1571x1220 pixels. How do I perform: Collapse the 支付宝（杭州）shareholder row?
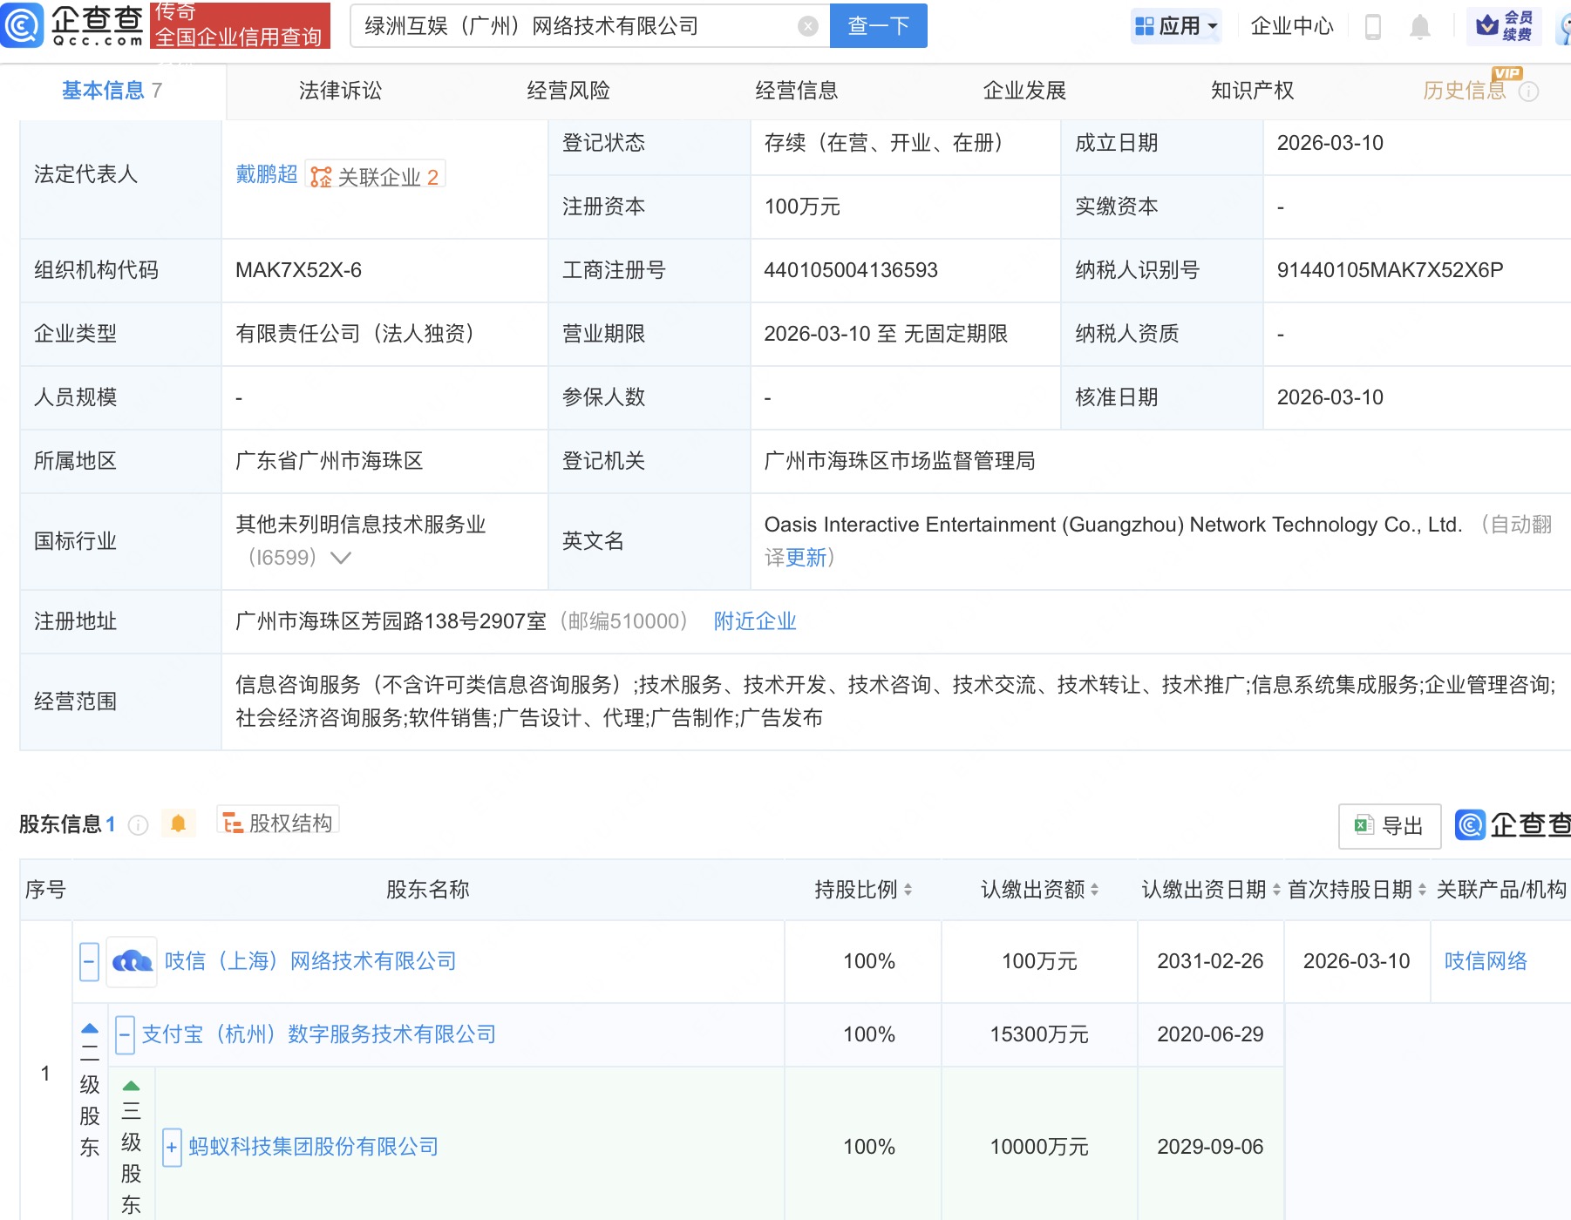coord(125,1034)
